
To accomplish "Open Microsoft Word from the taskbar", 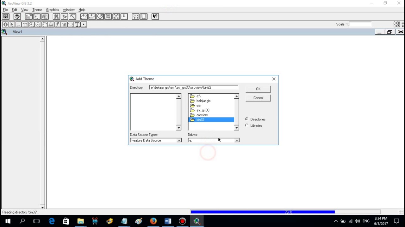I will tap(168, 221).
